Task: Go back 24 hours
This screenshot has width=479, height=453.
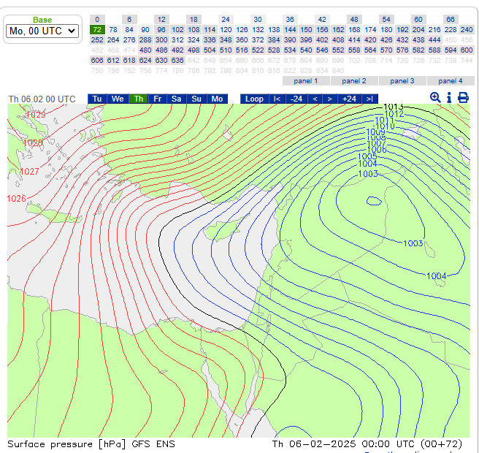Action: 296,99
